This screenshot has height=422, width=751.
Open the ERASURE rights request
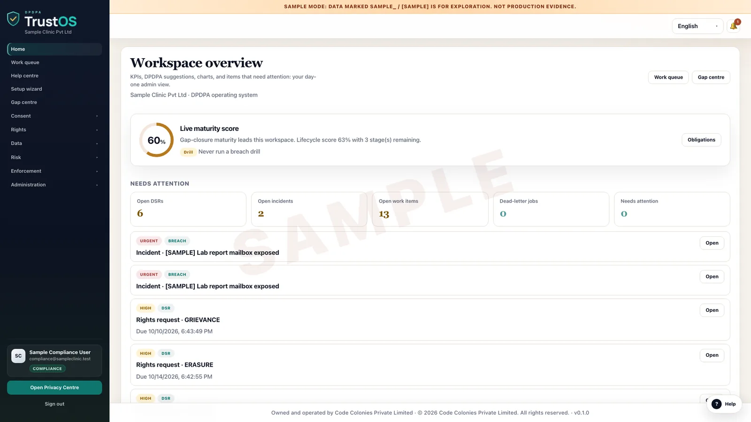pyautogui.click(x=712, y=355)
